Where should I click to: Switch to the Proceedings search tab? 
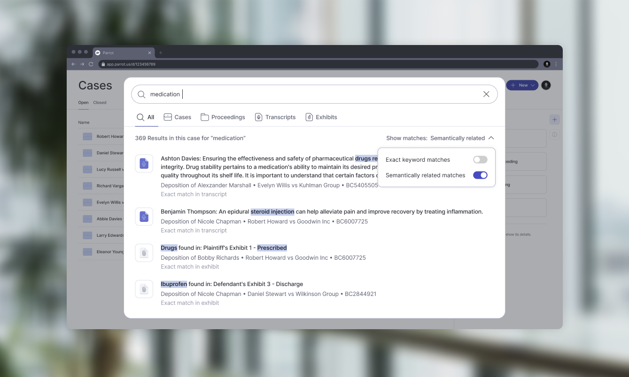(x=223, y=117)
